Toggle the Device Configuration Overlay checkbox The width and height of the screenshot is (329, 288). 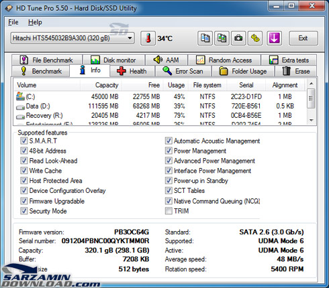[x=24, y=190]
